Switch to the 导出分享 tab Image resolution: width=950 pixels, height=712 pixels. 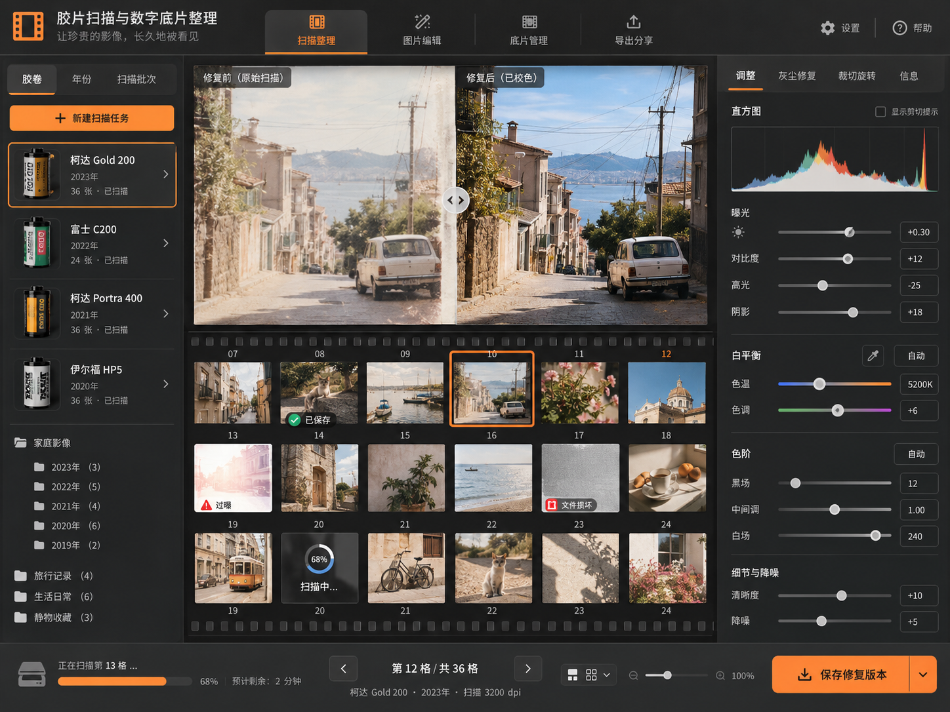[634, 31]
